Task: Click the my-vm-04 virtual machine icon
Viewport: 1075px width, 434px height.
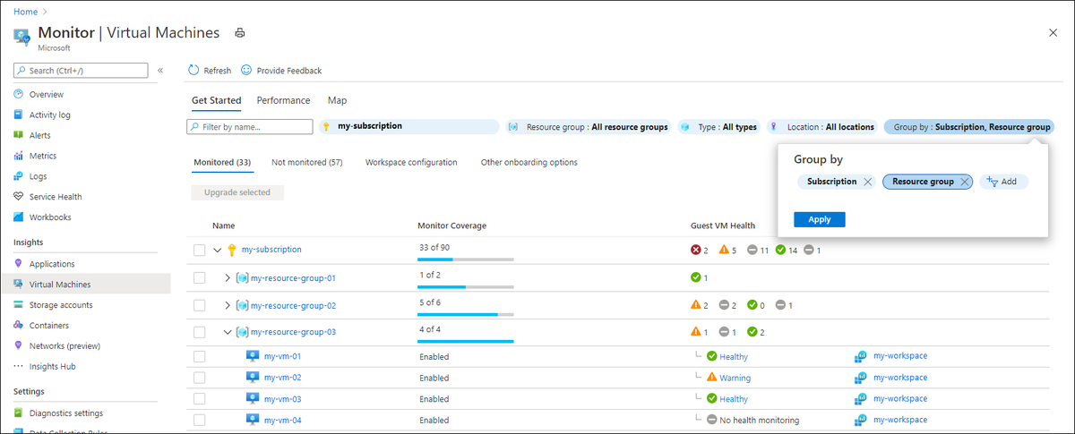Action: (x=253, y=420)
